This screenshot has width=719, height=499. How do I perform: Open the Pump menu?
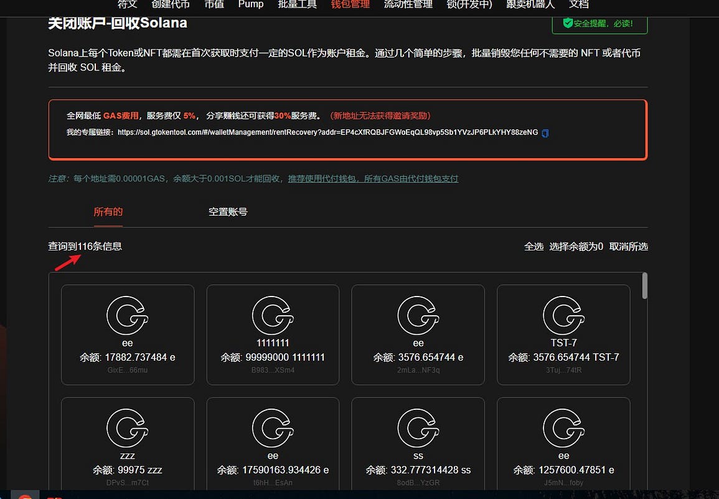pyautogui.click(x=251, y=4)
